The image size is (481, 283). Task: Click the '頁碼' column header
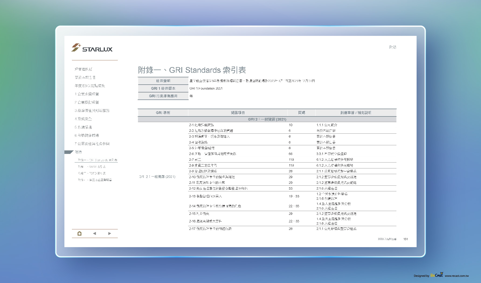pos(302,113)
